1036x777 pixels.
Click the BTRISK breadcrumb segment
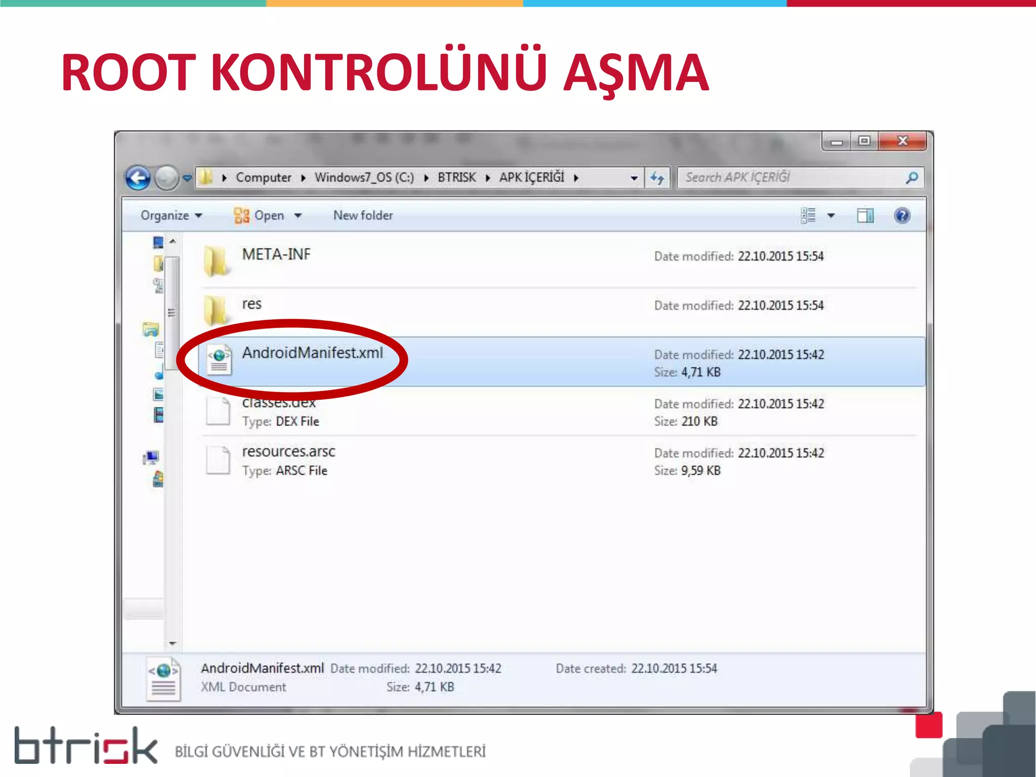tap(457, 178)
